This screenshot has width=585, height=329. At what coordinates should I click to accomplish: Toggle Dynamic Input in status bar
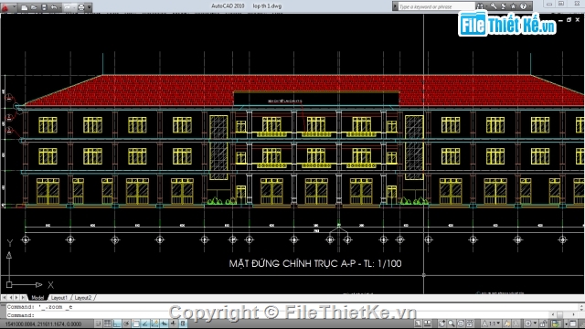(165, 324)
